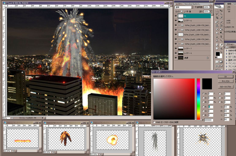The image size is (236, 156).
Task: Confirm the color picker with OK
Action: [226, 77]
